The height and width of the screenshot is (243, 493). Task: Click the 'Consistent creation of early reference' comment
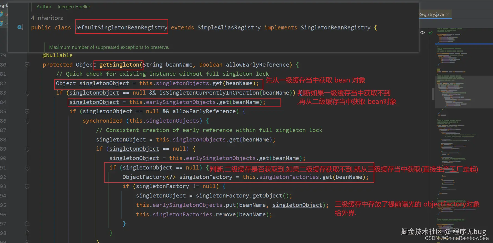pyautogui.click(x=209, y=130)
